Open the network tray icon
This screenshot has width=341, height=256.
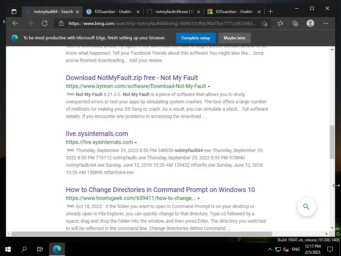pos(278,249)
